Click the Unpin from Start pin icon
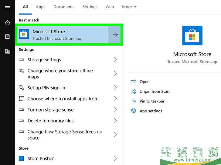 pos(133,92)
